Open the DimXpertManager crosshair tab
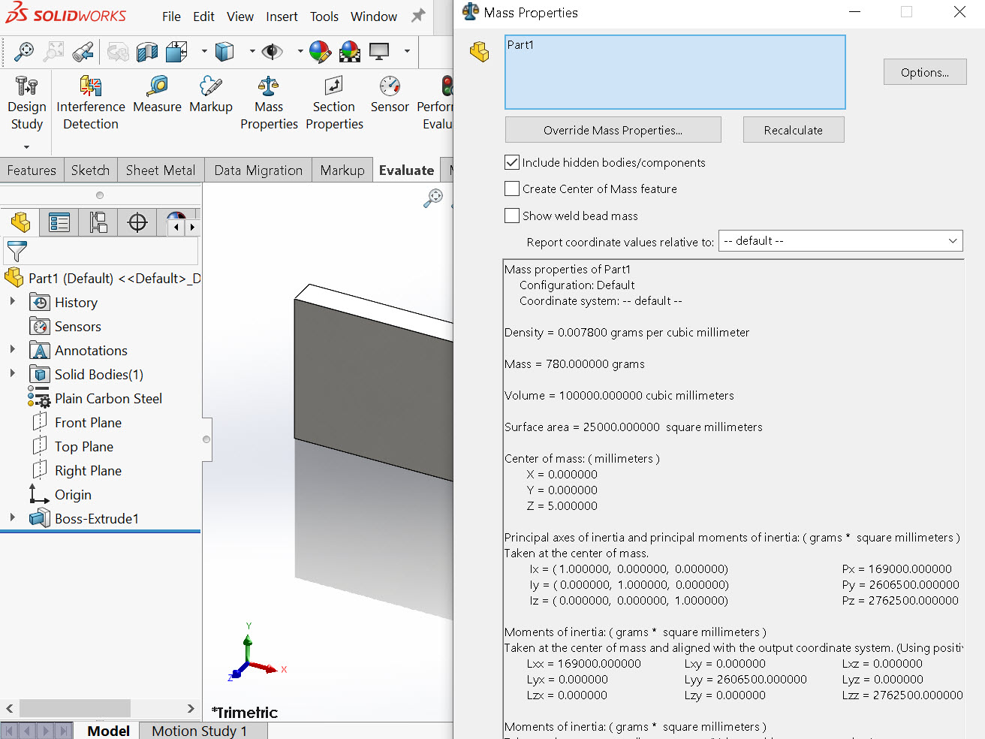985x739 pixels. click(137, 223)
